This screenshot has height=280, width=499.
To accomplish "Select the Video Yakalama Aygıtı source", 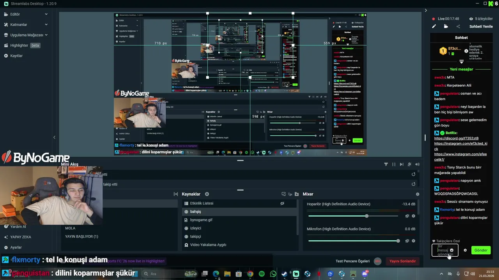I will point(239,245).
